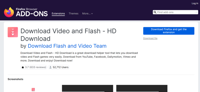
Task: Open the middle dark screenshot thumbnail
Action: click(87, 89)
